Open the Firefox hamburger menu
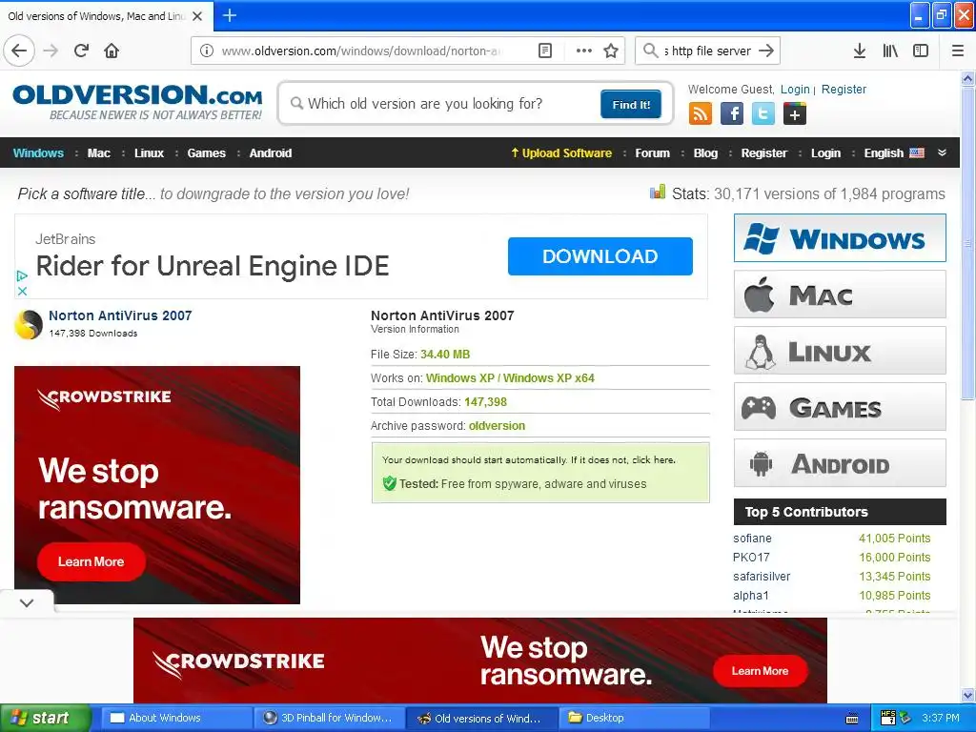976x732 pixels. (958, 51)
